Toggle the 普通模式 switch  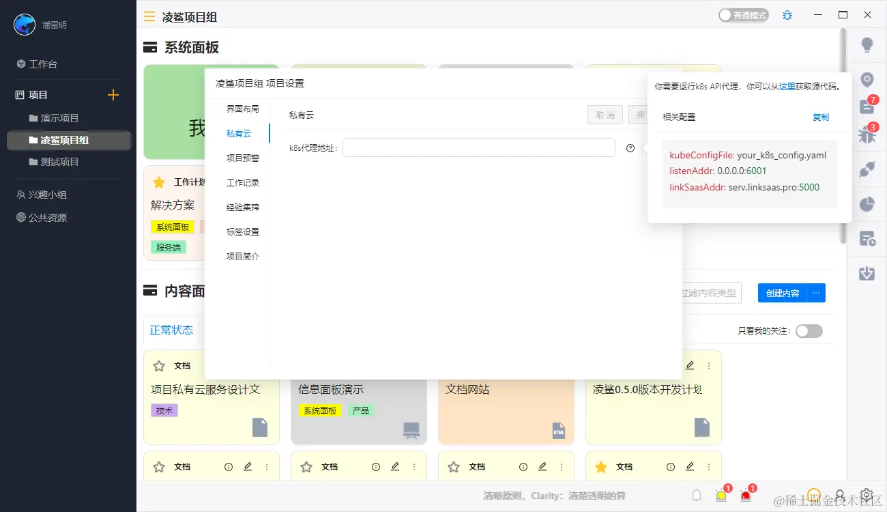pos(744,15)
